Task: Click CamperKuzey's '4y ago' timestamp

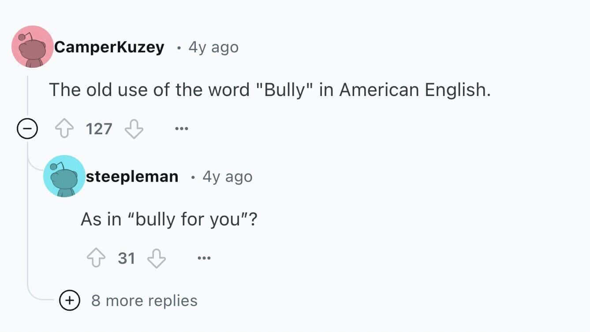Action: 213,47
